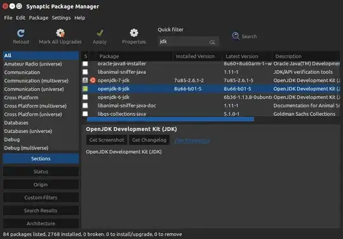Click the green Apply checkmark icon

[100, 33]
